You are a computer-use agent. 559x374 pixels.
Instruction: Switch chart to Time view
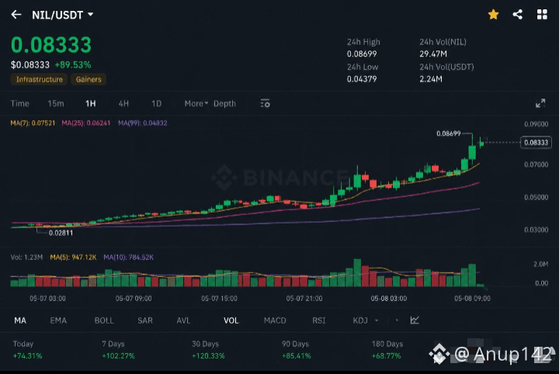click(19, 104)
